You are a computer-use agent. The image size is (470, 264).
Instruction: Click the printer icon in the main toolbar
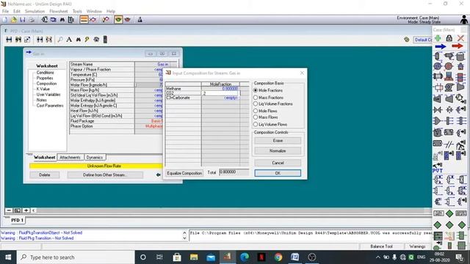coord(32,20)
